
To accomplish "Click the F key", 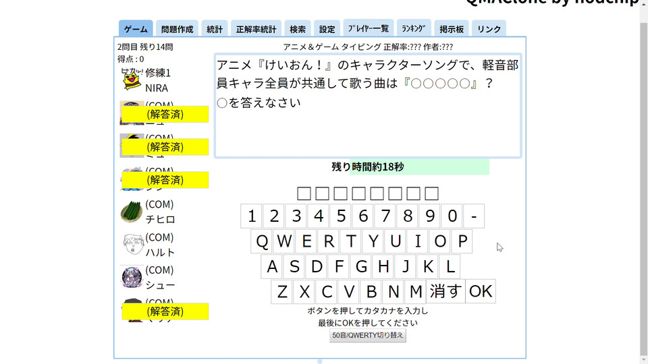I will click(x=340, y=267).
